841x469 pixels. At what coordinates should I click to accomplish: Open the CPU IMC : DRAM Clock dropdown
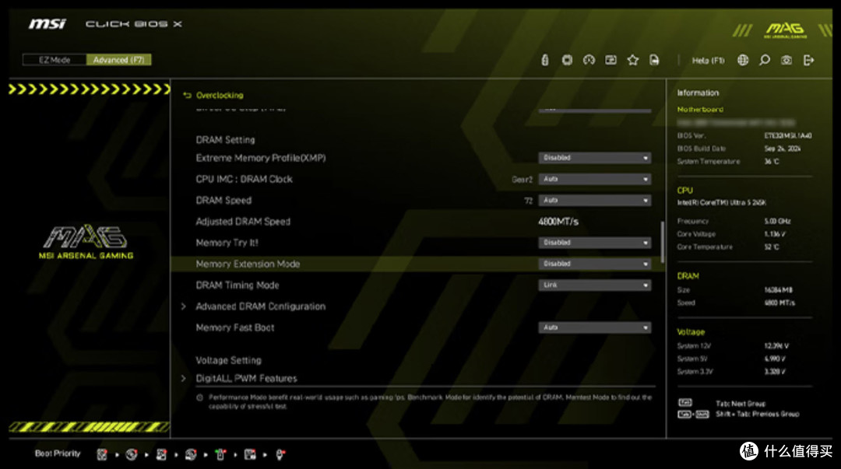(595, 179)
